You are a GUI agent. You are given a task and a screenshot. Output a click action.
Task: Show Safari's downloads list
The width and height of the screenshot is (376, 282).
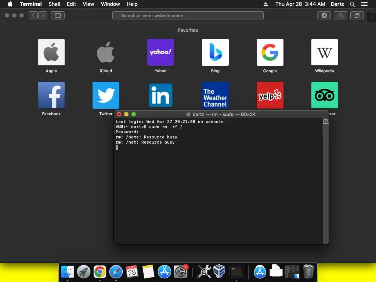pyautogui.click(x=324, y=15)
